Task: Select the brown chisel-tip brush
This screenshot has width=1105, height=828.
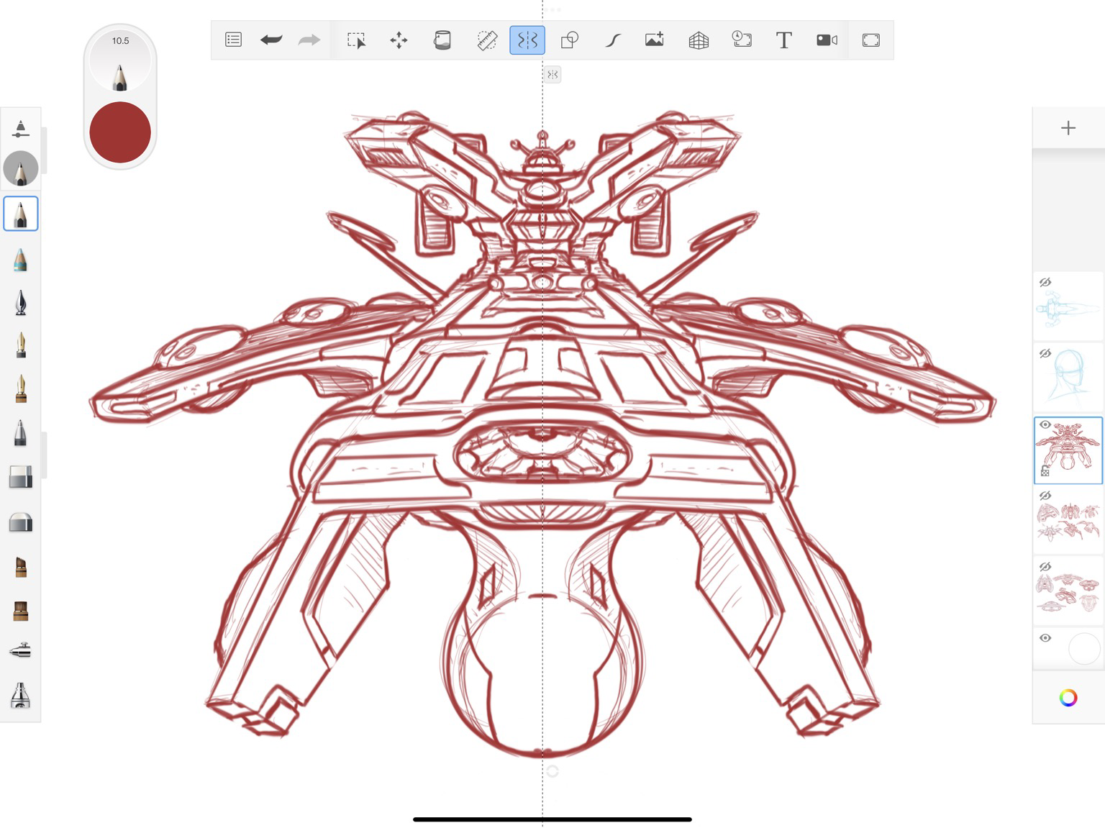Action: [21, 567]
